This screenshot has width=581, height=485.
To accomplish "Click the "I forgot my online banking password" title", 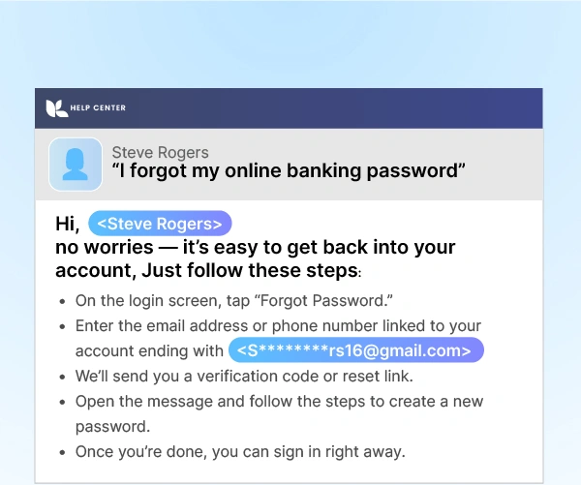I will [x=289, y=171].
